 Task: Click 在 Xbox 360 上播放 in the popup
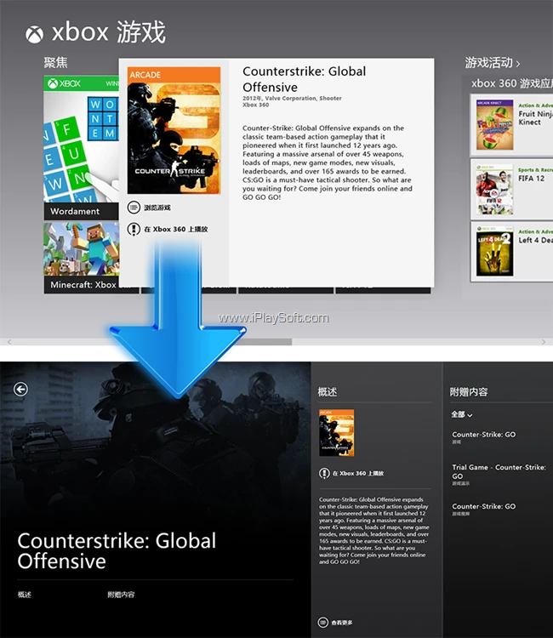click(176, 230)
